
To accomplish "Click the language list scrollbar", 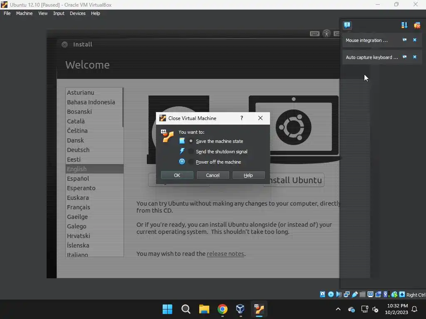I will 123,108.
